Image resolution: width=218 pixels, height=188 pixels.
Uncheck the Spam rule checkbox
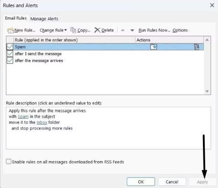pos(10,47)
